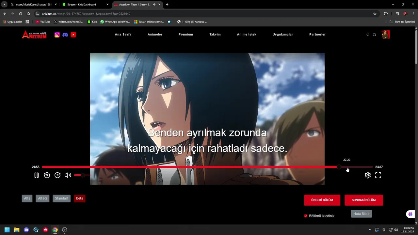
Task: Open Uygulamalar apps bookmark shortcut
Action: [x=12, y=22]
